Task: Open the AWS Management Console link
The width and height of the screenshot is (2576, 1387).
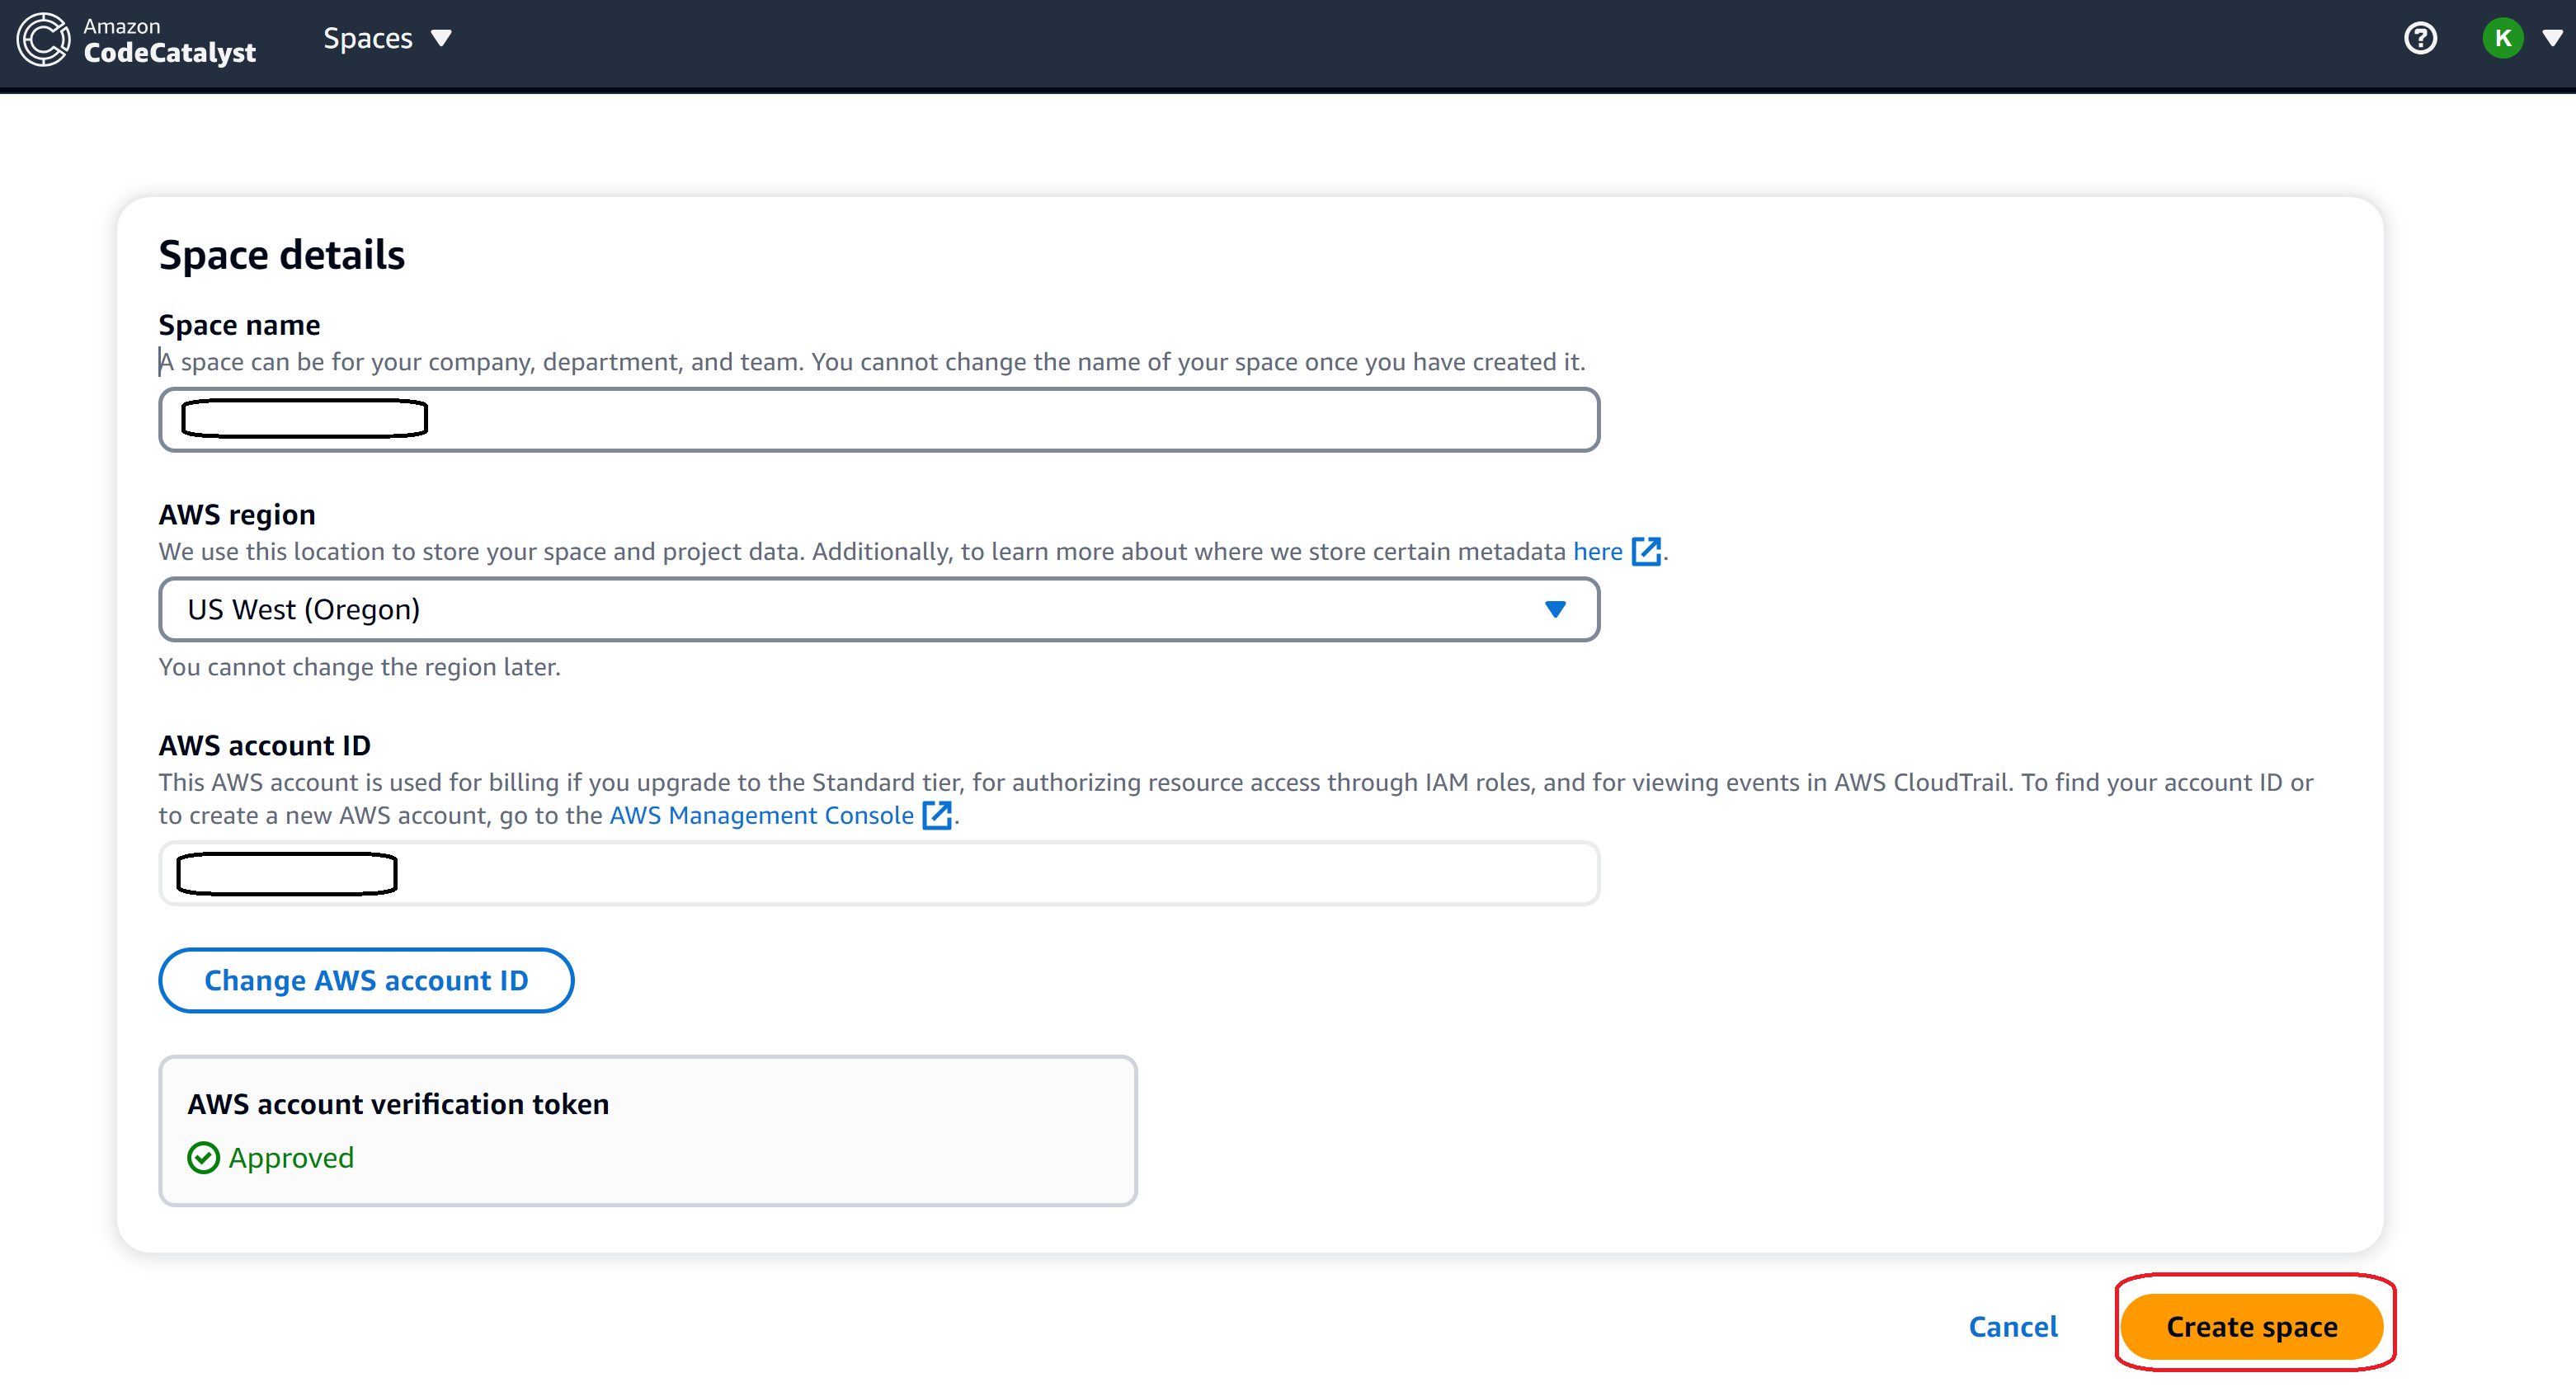Action: tap(761, 816)
